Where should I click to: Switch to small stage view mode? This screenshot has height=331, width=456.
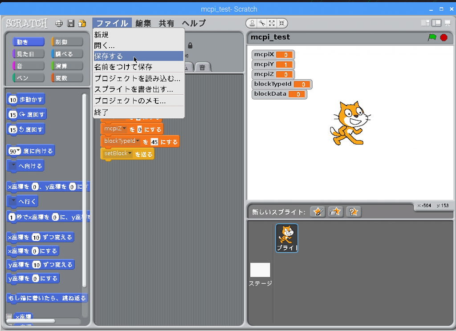425,23
